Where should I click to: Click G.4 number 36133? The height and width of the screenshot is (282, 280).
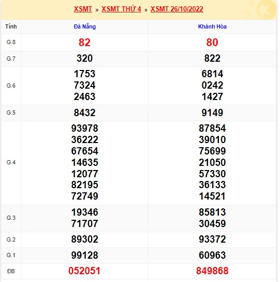pos(212,185)
